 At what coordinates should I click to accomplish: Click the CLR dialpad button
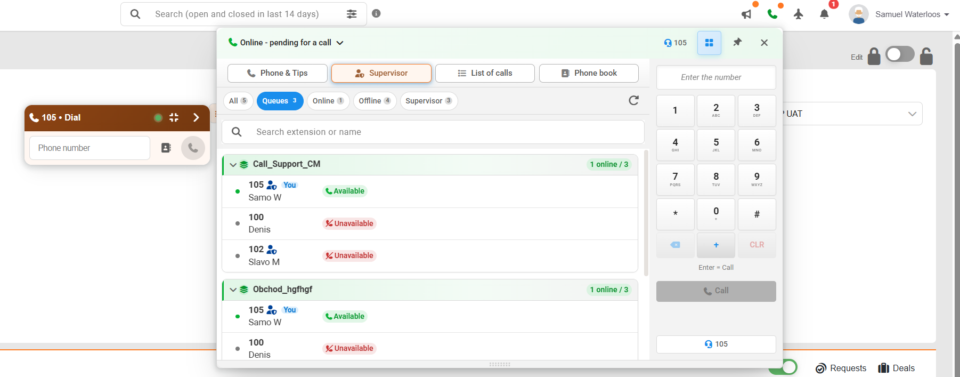point(756,245)
